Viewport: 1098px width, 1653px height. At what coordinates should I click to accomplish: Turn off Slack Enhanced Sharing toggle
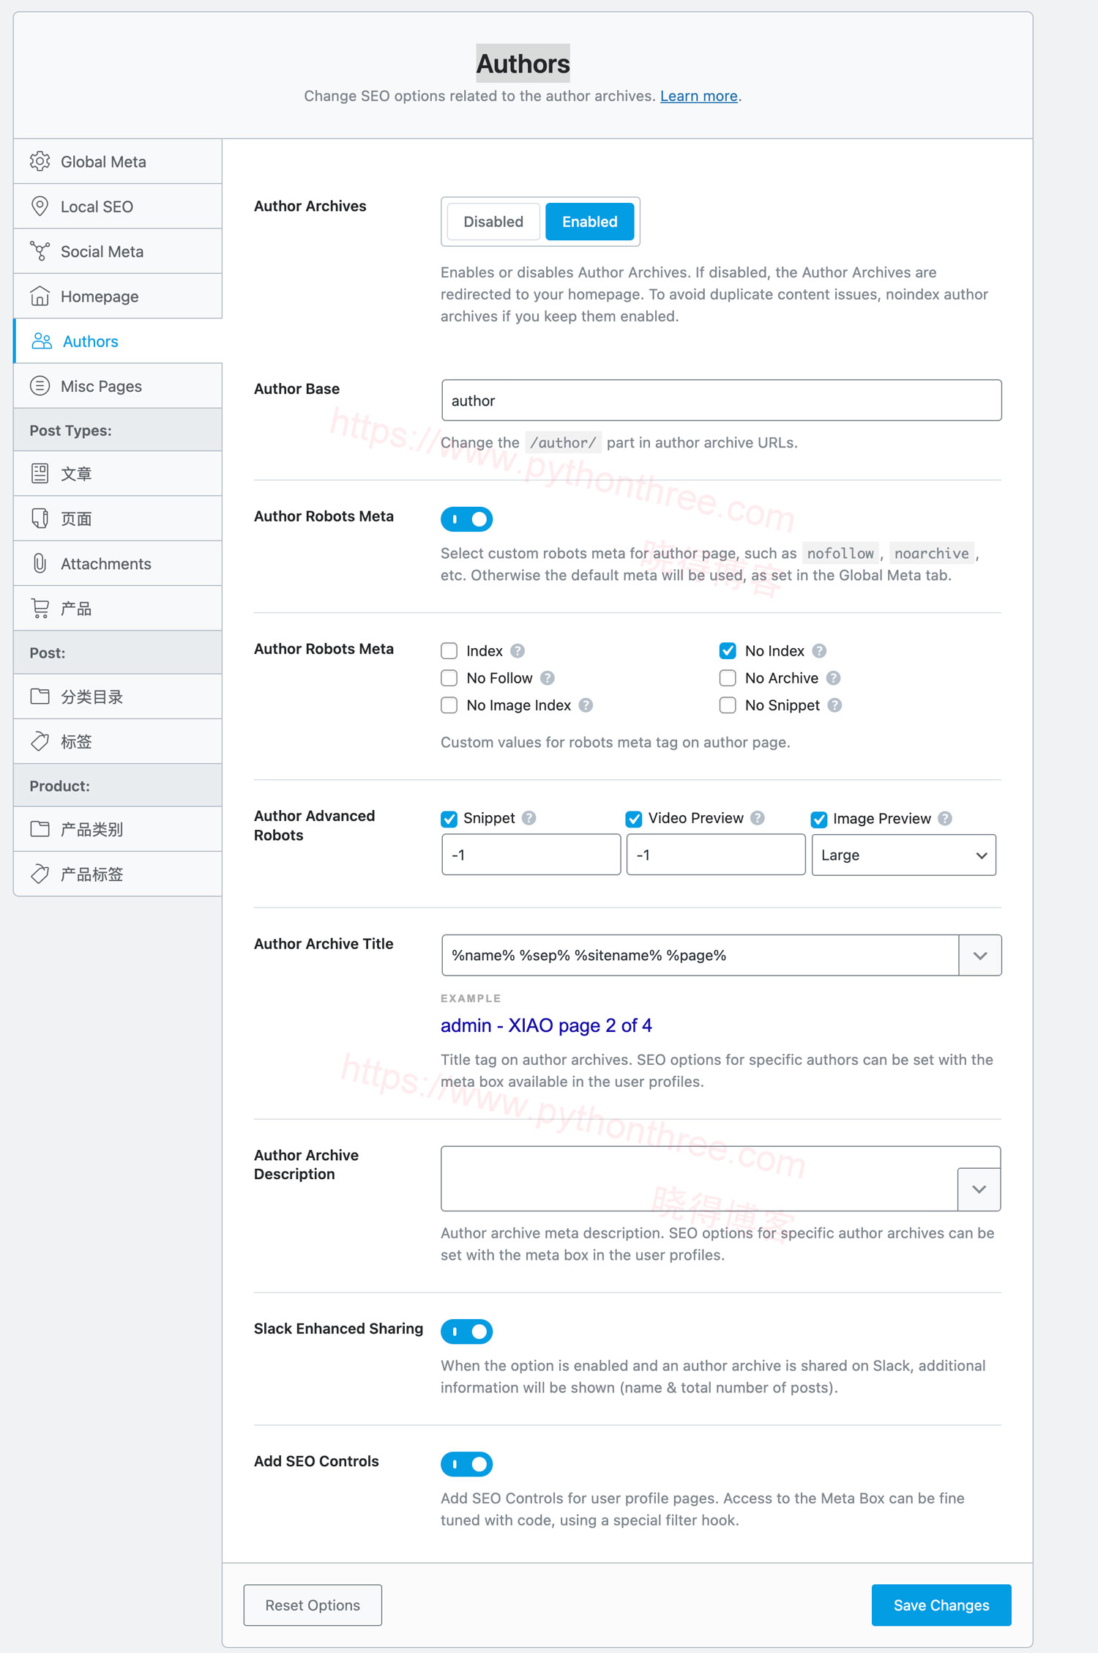click(x=467, y=1331)
